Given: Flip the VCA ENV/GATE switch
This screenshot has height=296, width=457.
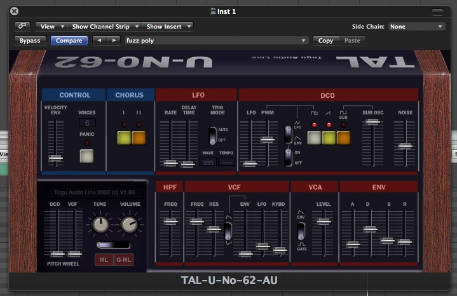Looking at the screenshot, I should coord(301,231).
